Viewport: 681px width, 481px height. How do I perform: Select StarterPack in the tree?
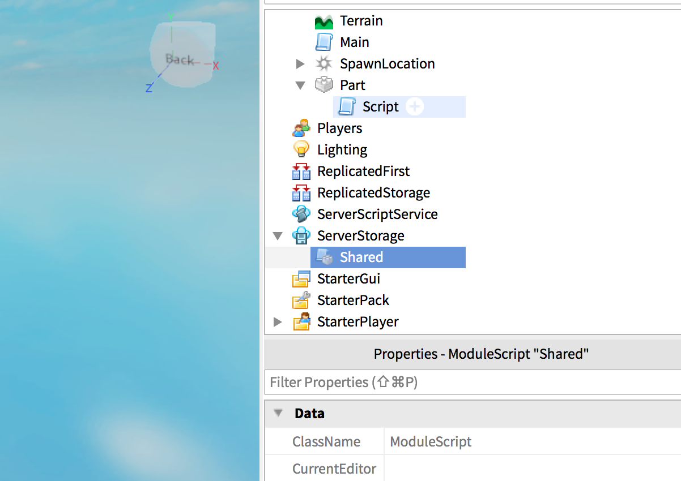coord(354,300)
